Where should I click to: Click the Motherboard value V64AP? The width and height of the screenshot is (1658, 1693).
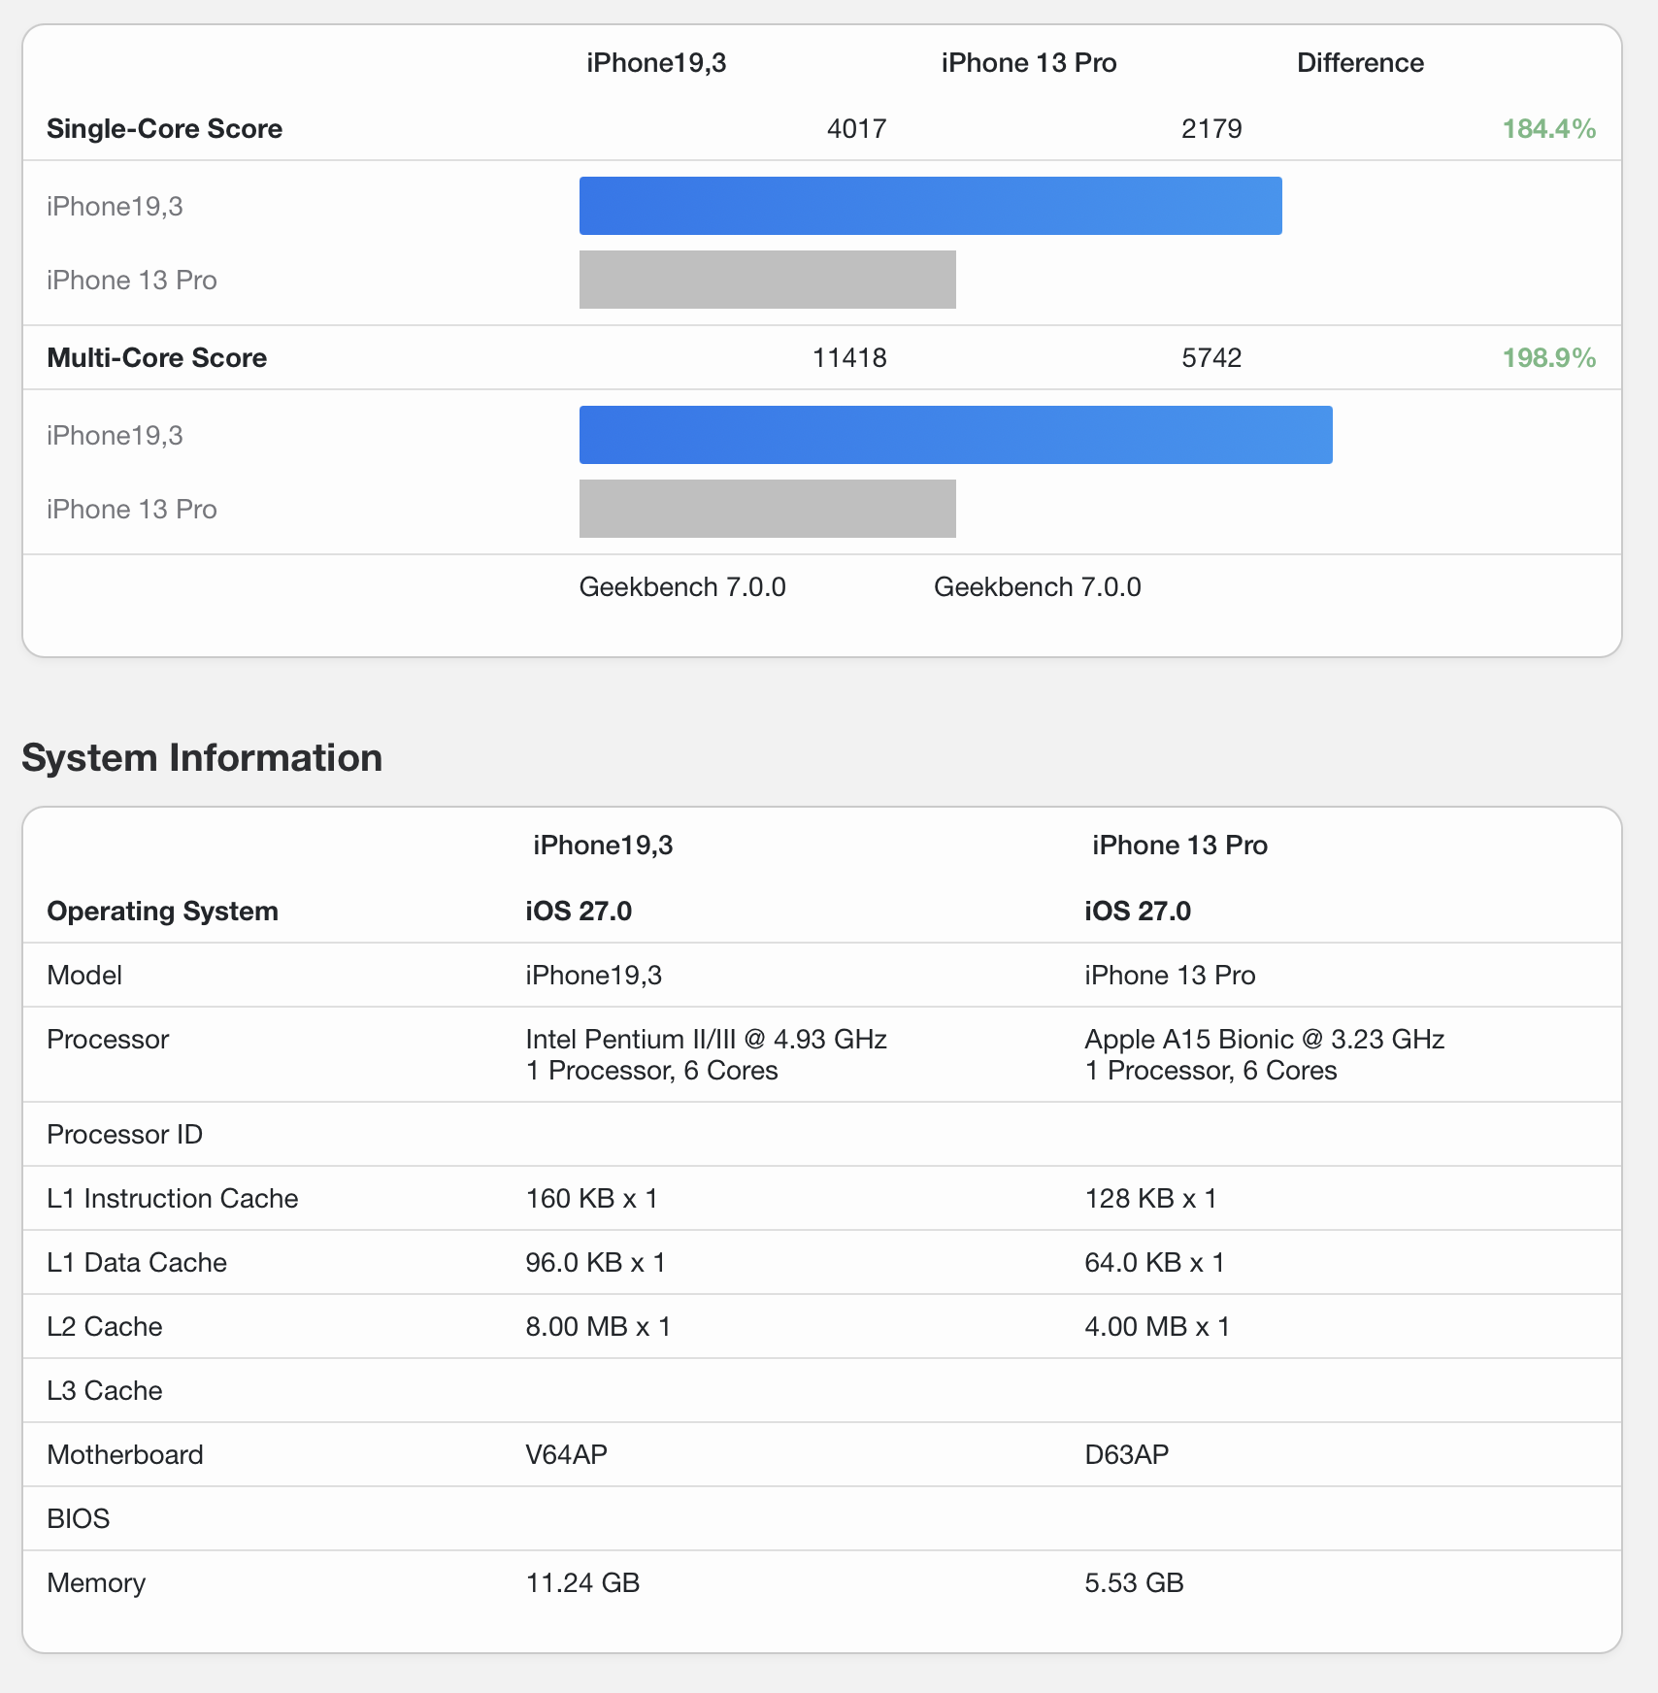[566, 1455]
